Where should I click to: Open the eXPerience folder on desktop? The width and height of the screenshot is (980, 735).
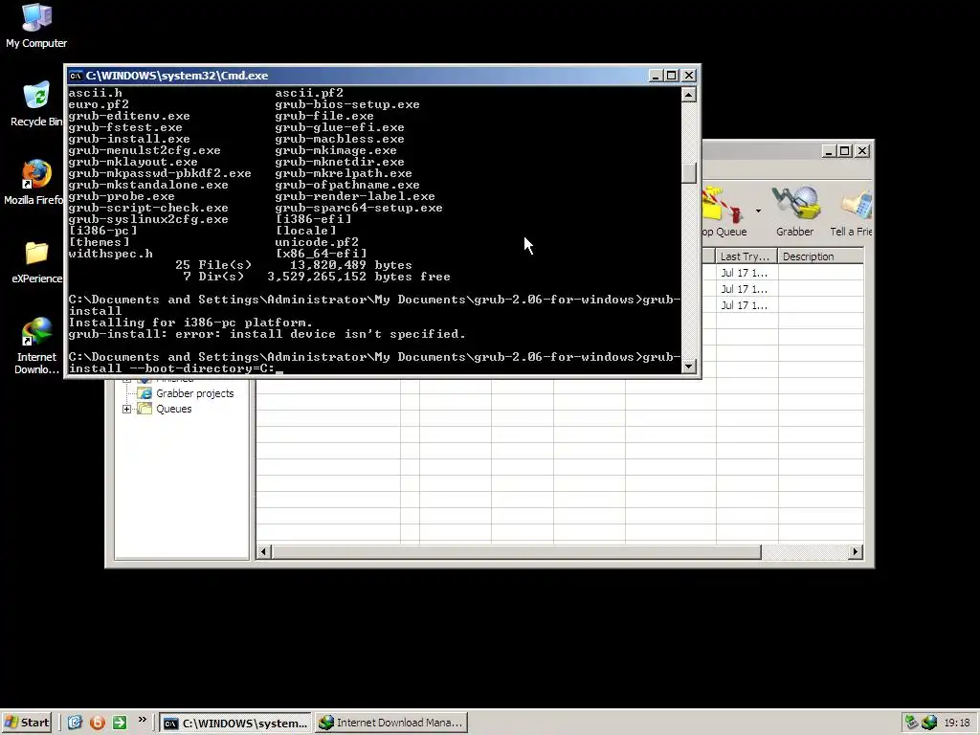(36, 261)
